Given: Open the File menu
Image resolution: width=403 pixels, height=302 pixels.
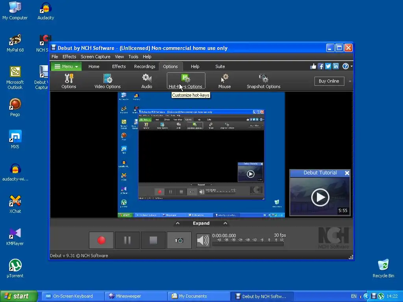Looking at the screenshot, I should pos(55,57).
